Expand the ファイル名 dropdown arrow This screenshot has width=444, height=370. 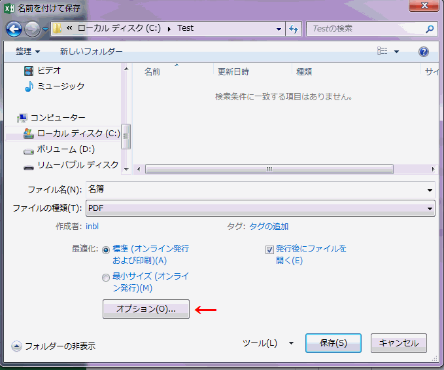pos(430,191)
